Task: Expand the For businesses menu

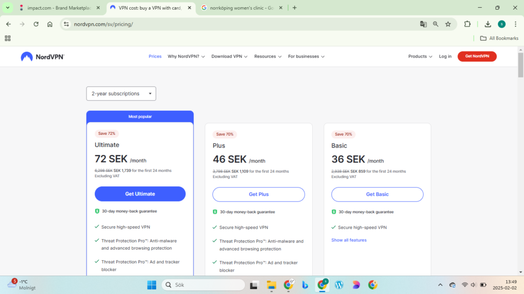Action: 306,56
